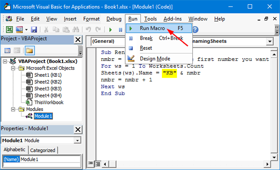The width and height of the screenshot is (280, 170).
Task: Open the View menu
Action: 52,19
